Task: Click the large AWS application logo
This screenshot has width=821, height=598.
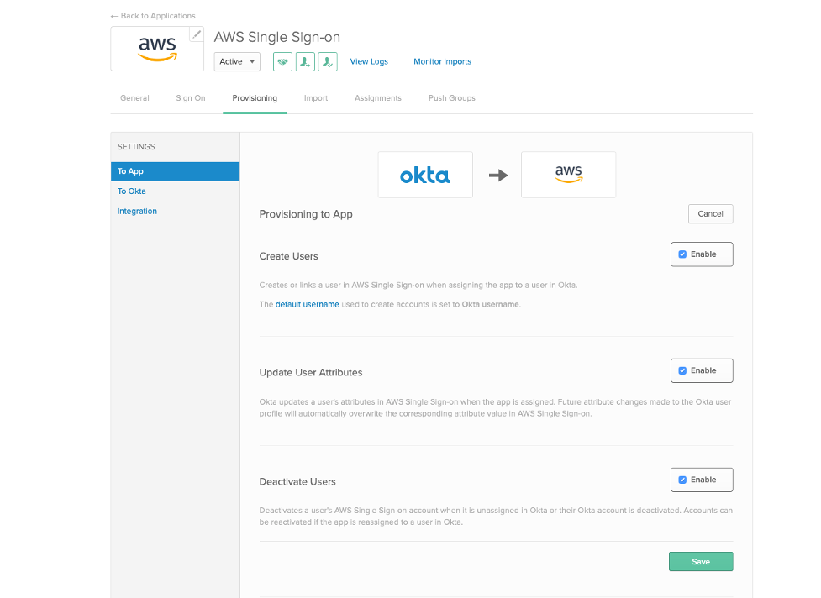Action: tap(157, 49)
